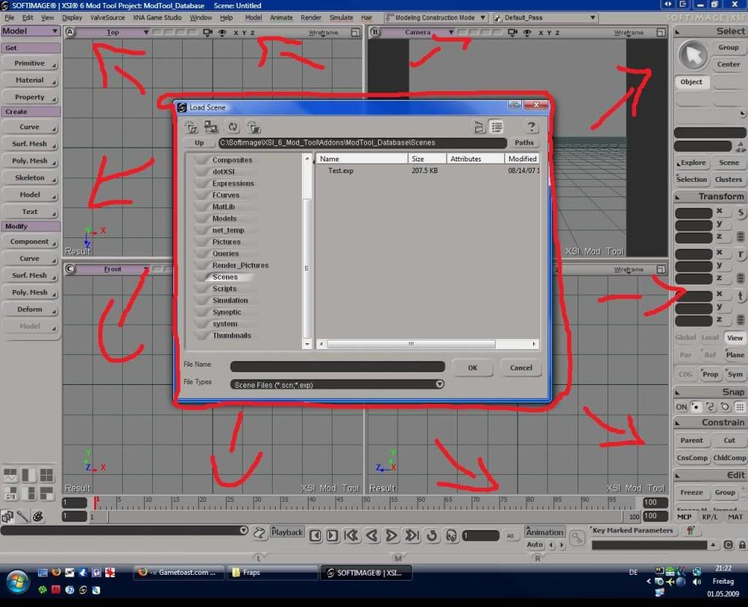748x607 pixels.
Task: Click the Paths button in Load Scene
Action: pyautogui.click(x=524, y=142)
